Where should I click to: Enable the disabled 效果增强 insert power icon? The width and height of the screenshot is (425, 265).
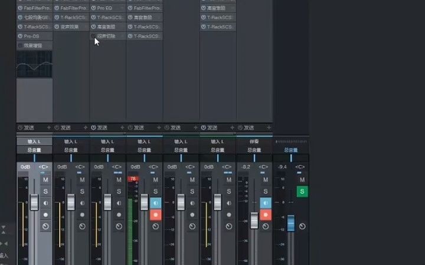(x=20, y=45)
